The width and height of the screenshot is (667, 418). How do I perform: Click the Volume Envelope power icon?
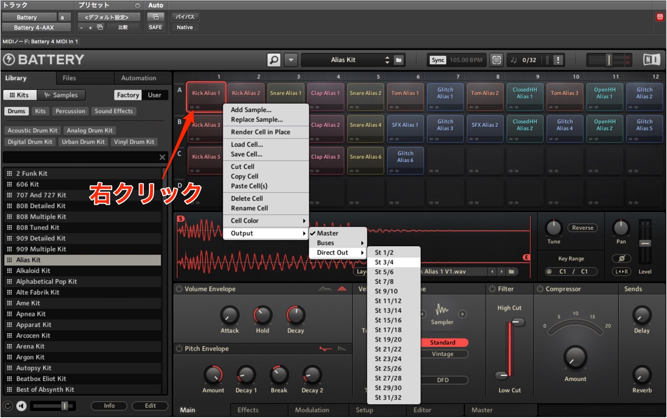[179, 289]
